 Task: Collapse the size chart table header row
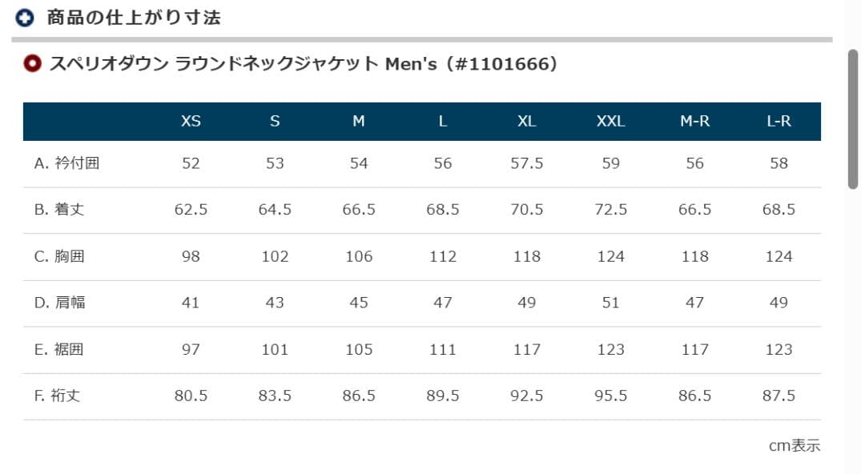pos(423,121)
